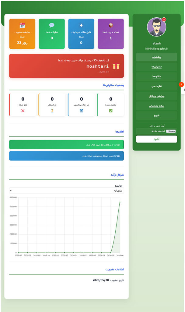This screenshot has height=312, width=185.
Task: Click the اعلان‌ها section heading
Action: 120,132
